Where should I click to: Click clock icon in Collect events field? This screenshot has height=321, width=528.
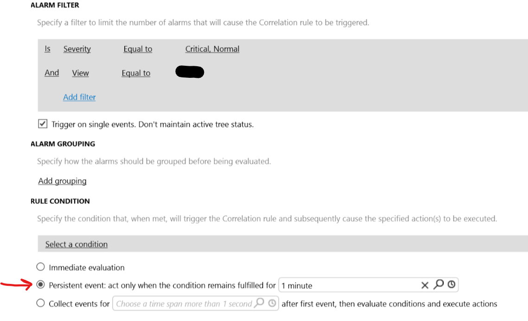(x=272, y=303)
